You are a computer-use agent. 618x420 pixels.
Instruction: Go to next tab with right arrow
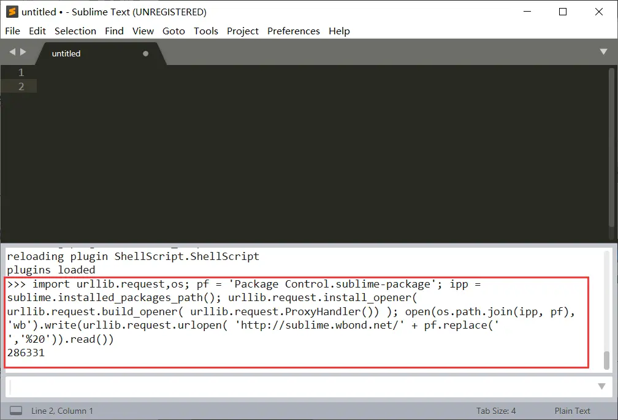23,52
